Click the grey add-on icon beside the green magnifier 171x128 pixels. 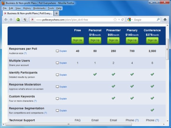coord(25,20)
